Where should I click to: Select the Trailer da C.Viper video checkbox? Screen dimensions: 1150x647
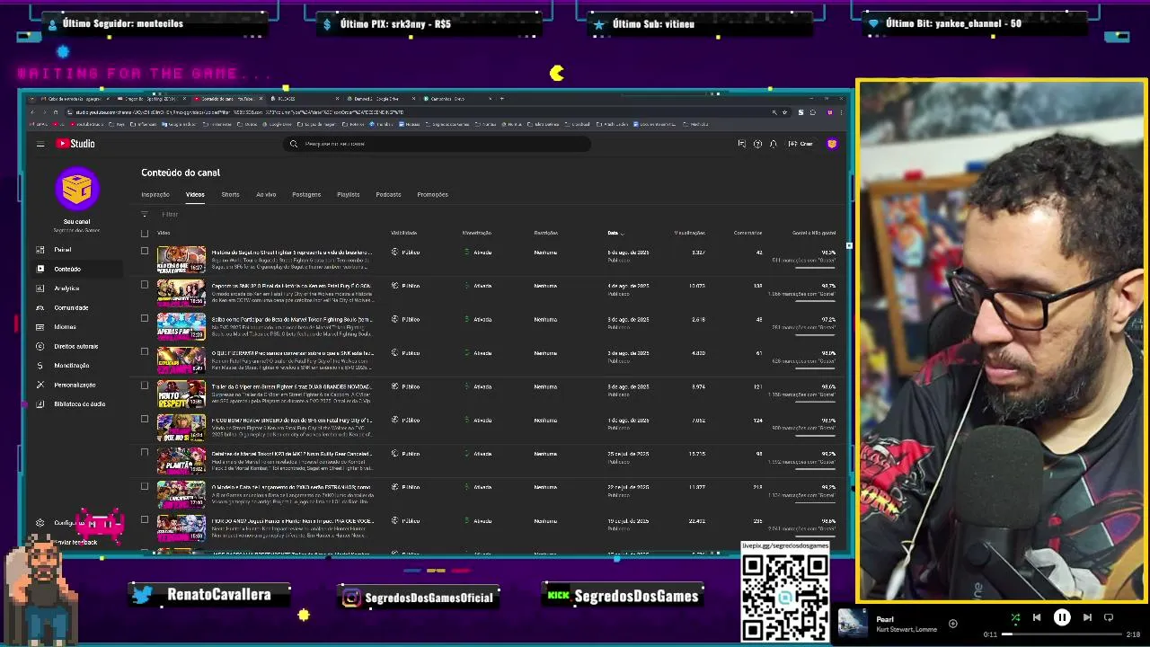click(145, 386)
